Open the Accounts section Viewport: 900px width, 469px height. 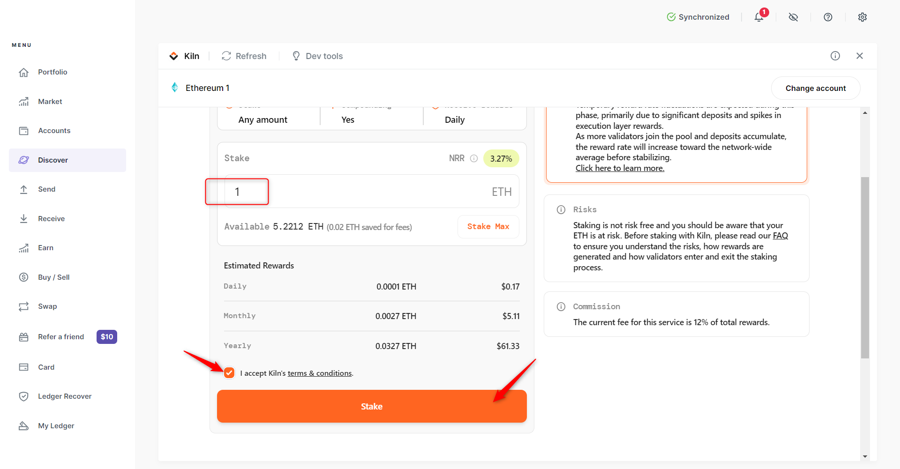pyautogui.click(x=67, y=131)
